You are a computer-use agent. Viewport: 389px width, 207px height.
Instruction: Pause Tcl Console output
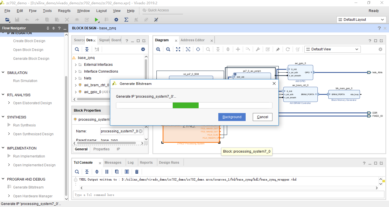[x=107, y=172]
